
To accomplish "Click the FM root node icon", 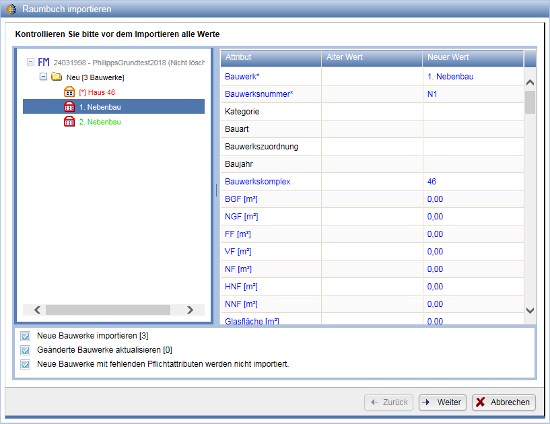I will pyautogui.click(x=44, y=62).
